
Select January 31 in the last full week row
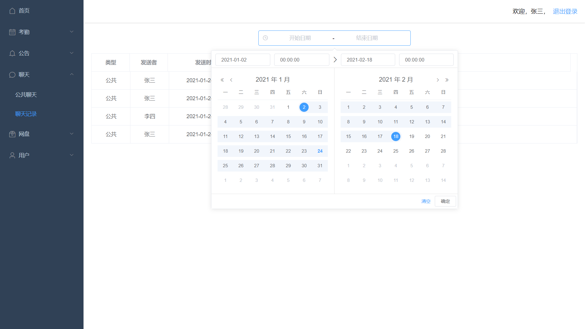click(x=320, y=166)
